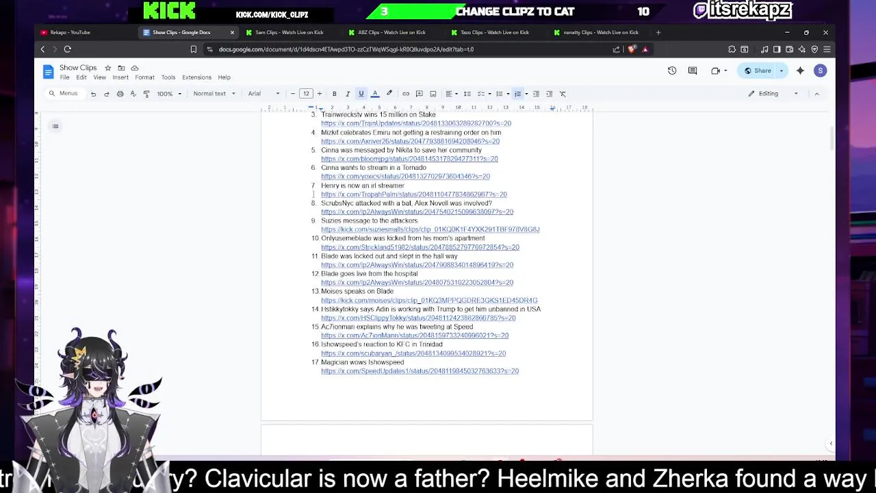Open the SpeedUpdates1 x.com link
876x493 pixels.
(420, 371)
